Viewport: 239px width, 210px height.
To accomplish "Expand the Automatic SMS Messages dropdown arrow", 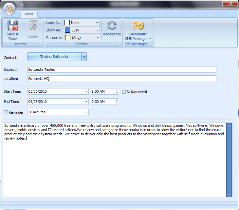I will [151, 39].
